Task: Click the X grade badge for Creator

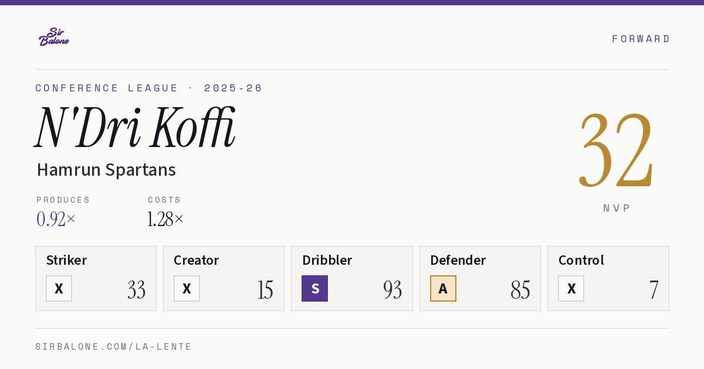Action: (187, 289)
